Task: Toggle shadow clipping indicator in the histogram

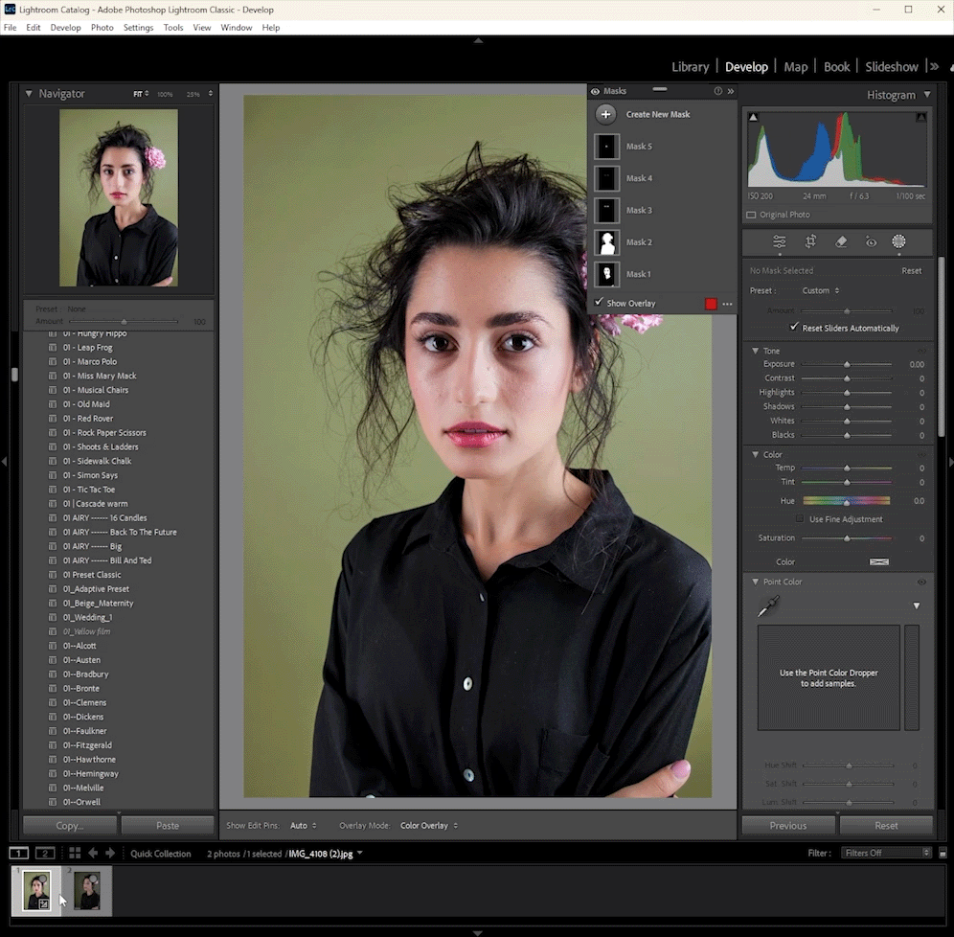Action: pyautogui.click(x=753, y=117)
